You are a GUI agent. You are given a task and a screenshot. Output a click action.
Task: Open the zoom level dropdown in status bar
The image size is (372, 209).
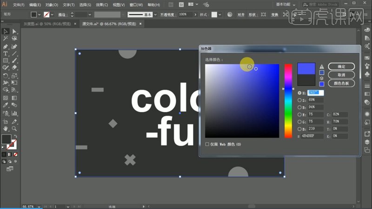(39, 207)
